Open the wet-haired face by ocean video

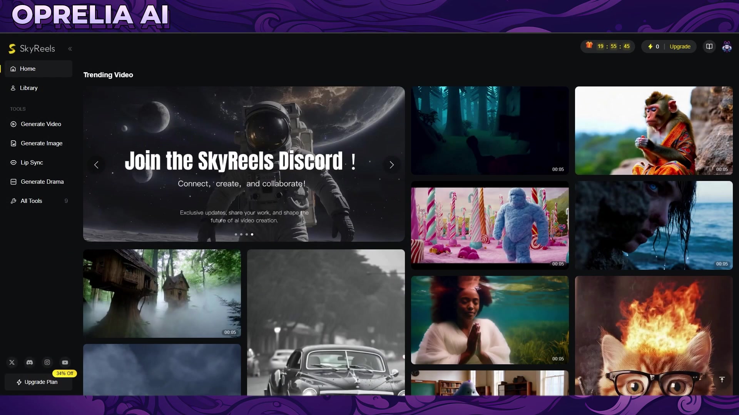(x=654, y=225)
